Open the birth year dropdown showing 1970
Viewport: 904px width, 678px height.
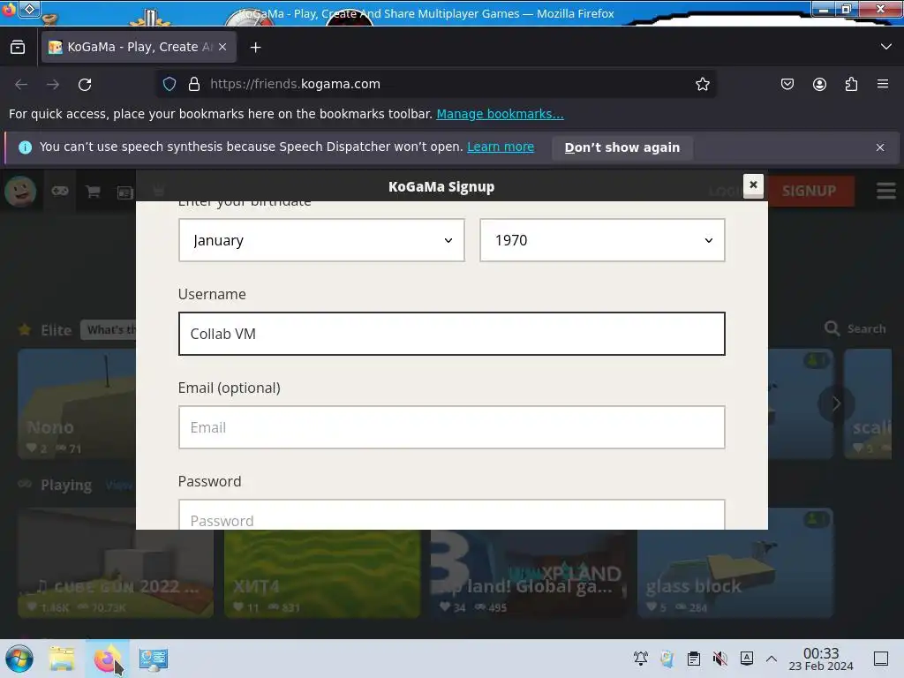click(x=602, y=240)
